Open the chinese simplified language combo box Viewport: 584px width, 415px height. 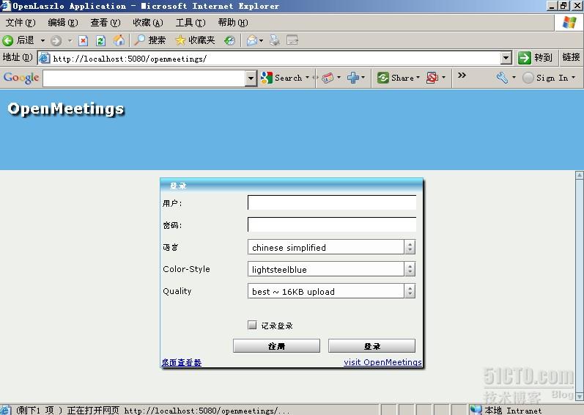coord(331,247)
